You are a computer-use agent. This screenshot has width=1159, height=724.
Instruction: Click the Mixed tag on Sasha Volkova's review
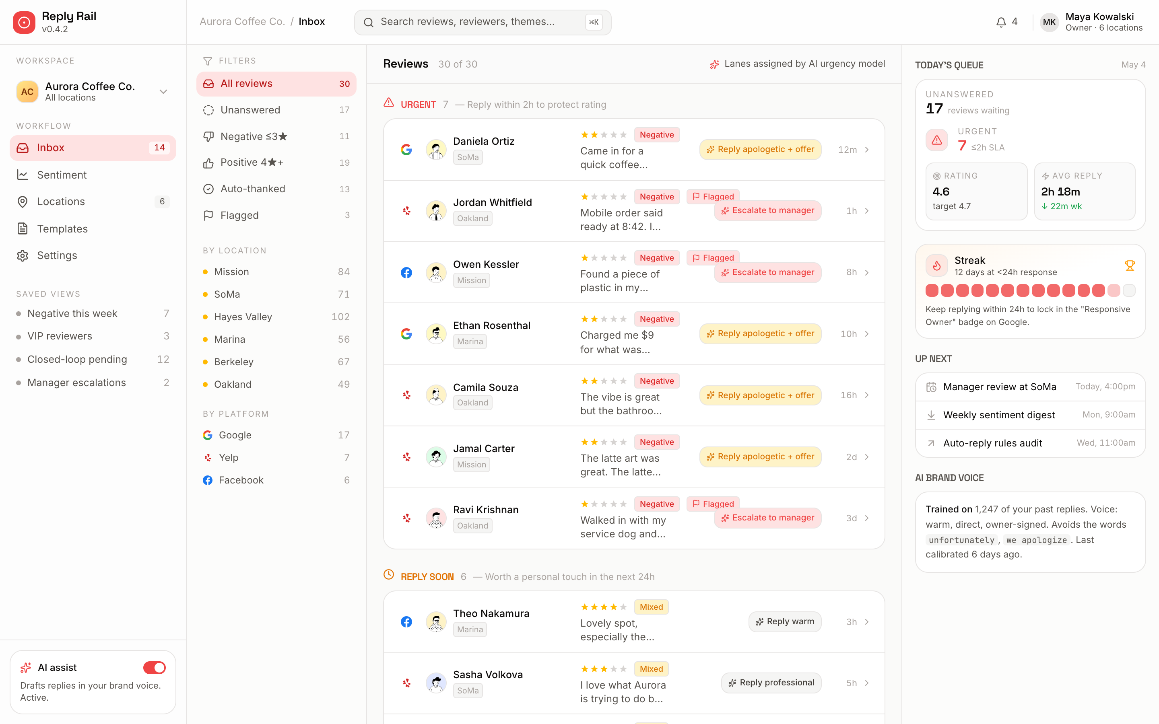pyautogui.click(x=652, y=669)
